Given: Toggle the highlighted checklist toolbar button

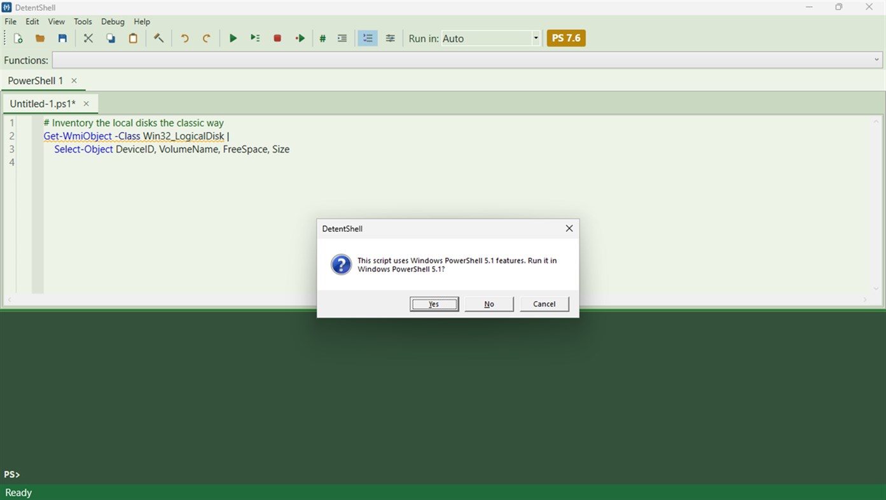Looking at the screenshot, I should click(x=368, y=38).
